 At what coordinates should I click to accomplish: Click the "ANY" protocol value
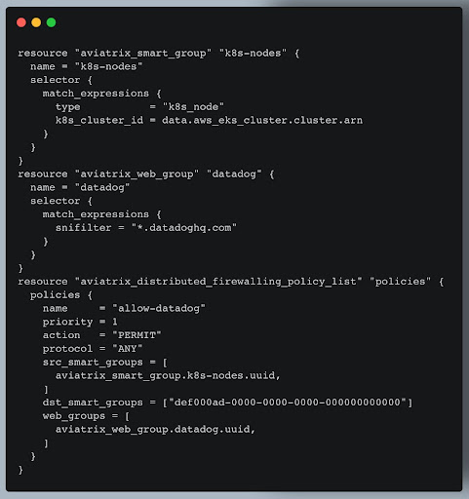[x=127, y=349]
